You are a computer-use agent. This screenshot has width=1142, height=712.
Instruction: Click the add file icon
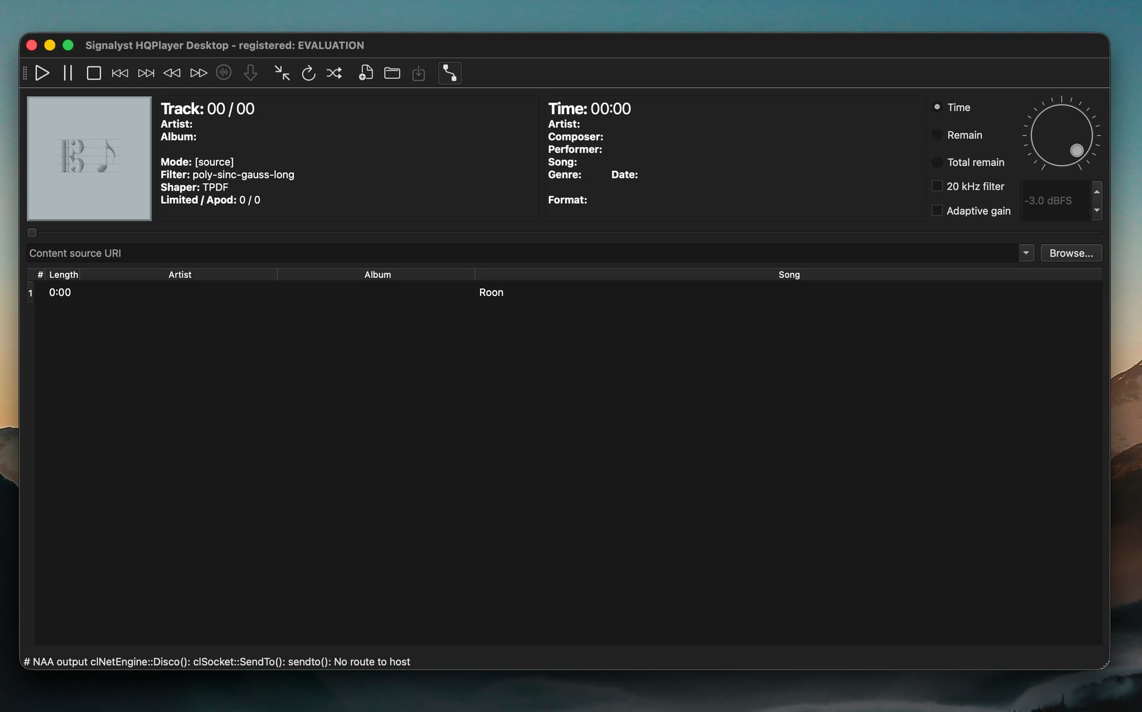[x=366, y=73]
